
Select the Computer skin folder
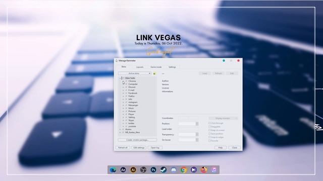click(133, 84)
